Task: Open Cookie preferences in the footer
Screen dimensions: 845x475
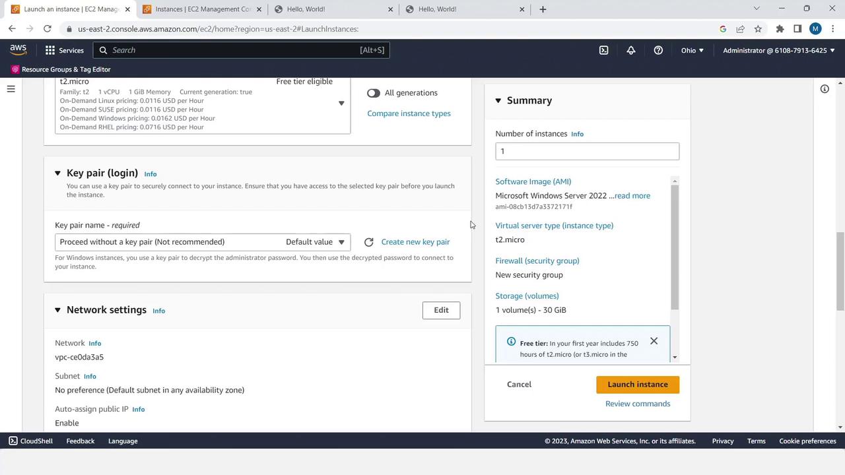Action: pyautogui.click(x=807, y=441)
